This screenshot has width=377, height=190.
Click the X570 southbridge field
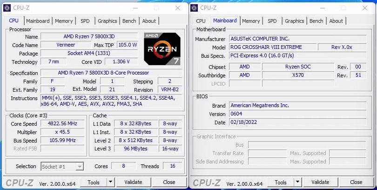coord(298,75)
